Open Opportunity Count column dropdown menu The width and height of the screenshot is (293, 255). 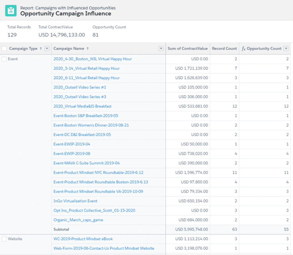286,49
